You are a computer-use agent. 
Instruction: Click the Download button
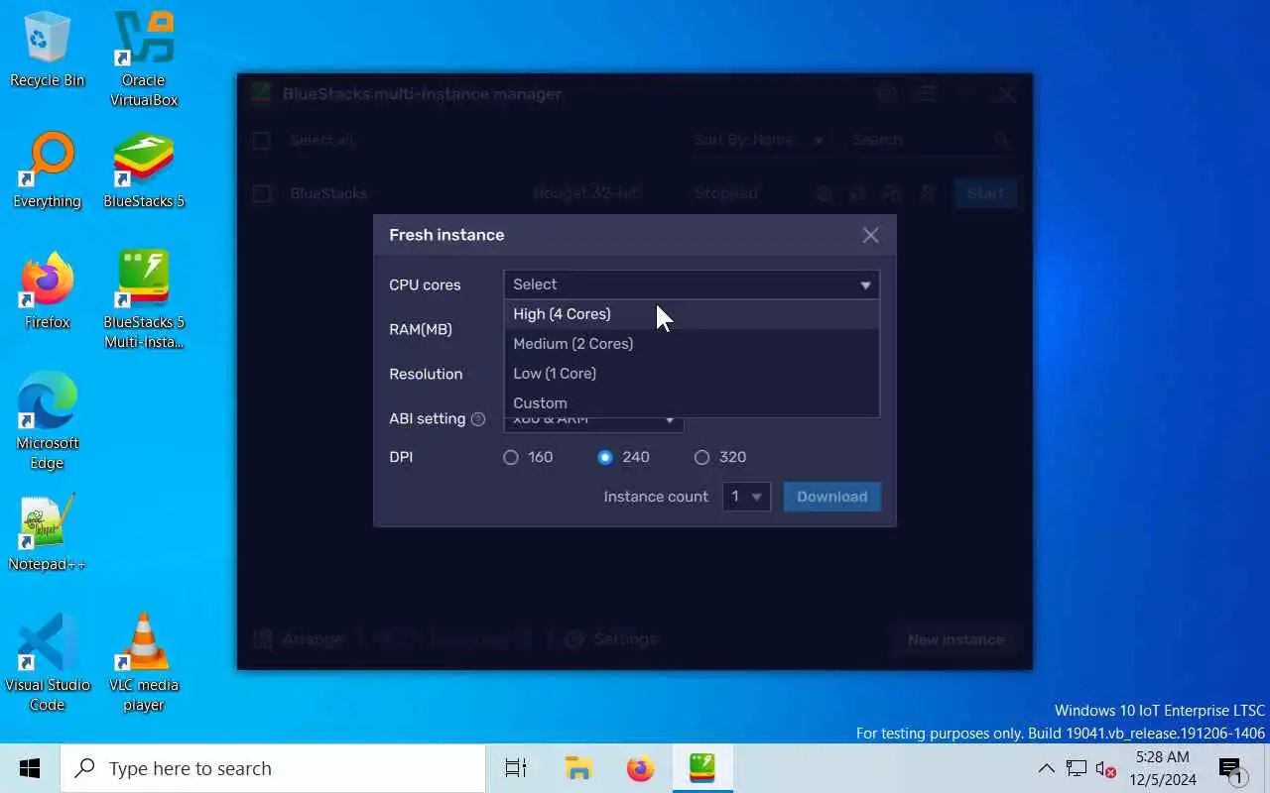tap(831, 497)
